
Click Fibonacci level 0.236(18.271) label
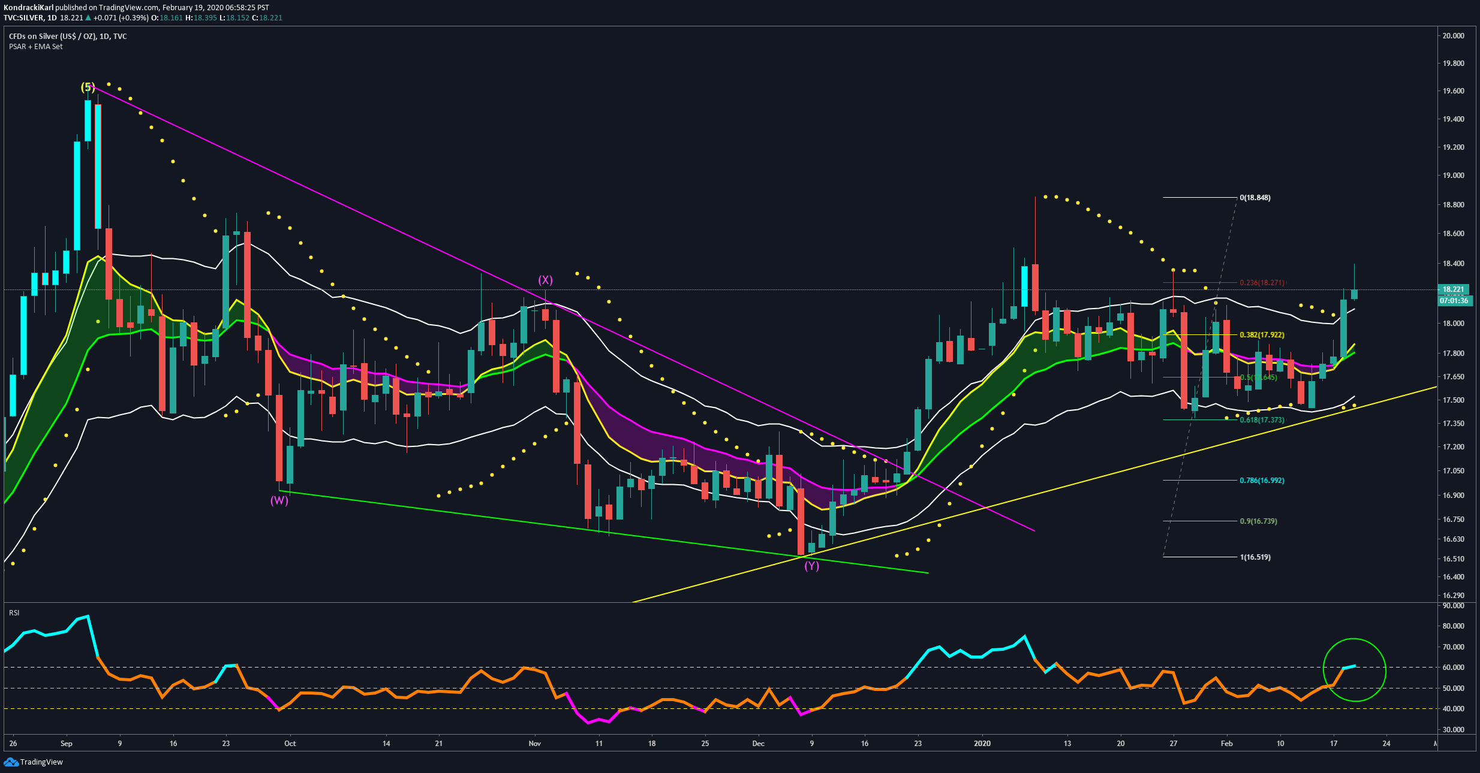pos(1262,283)
